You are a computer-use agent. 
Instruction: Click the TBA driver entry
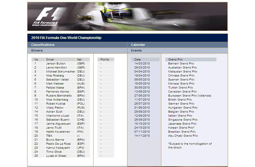(x=49, y=136)
